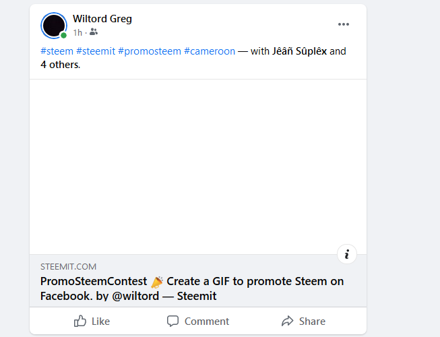Image resolution: width=440 pixels, height=337 pixels.
Task: Click the STEEMIT.COM source label
Action: click(x=69, y=267)
